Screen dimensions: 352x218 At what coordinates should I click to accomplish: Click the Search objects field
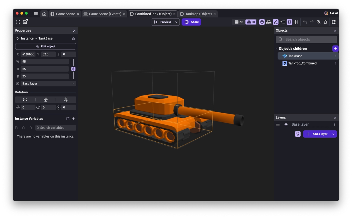point(306,39)
